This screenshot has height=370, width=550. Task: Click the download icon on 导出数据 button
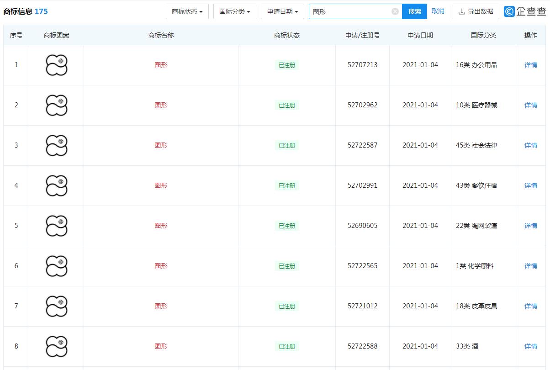pos(461,11)
